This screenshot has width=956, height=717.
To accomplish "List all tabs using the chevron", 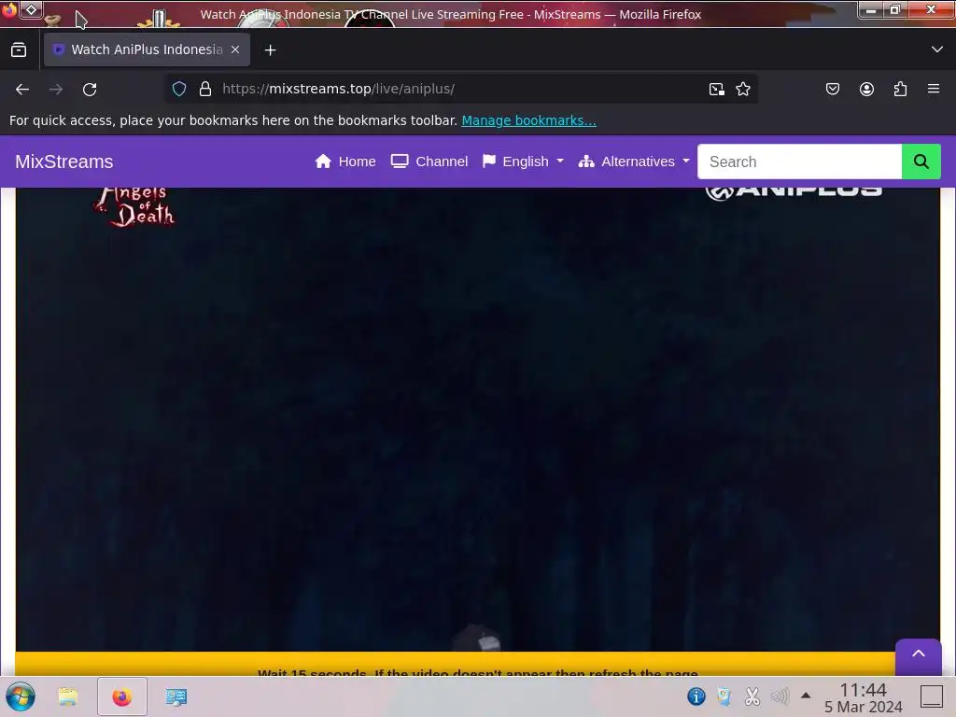I will (x=937, y=49).
